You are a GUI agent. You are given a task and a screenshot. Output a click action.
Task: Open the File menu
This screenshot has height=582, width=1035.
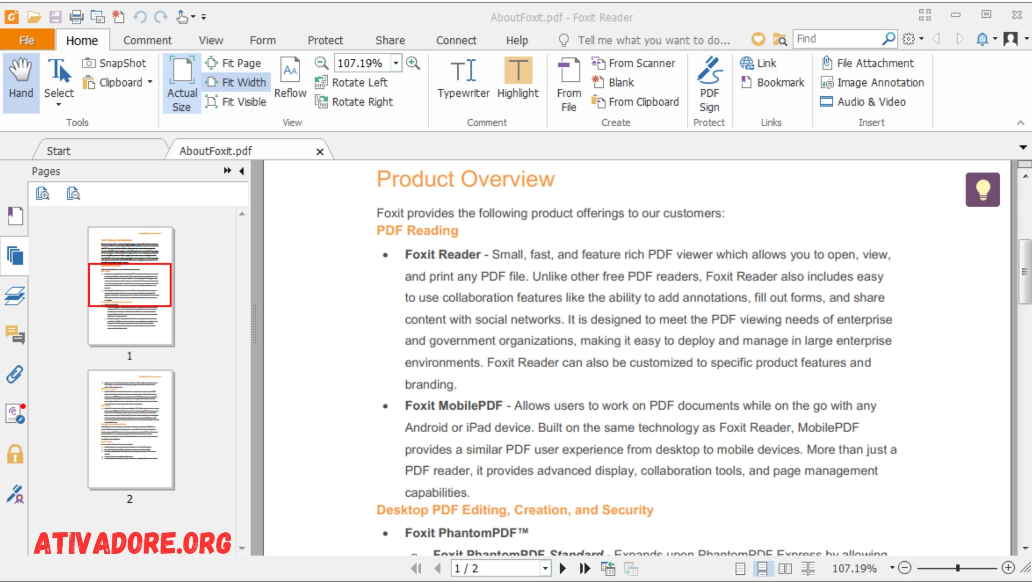coord(27,40)
